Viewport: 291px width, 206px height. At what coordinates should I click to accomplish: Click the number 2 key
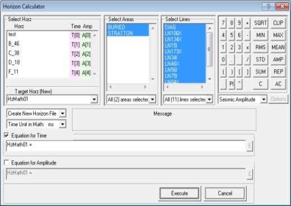(x=231, y=47)
